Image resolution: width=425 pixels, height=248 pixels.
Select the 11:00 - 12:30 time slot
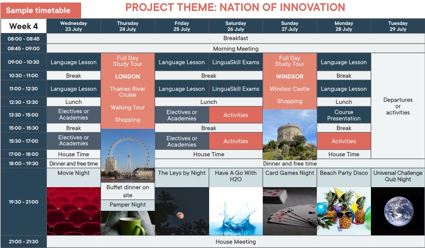(x=24, y=89)
